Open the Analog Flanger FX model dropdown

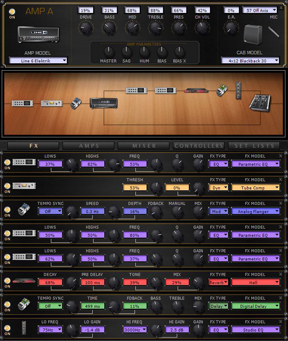[255, 211]
